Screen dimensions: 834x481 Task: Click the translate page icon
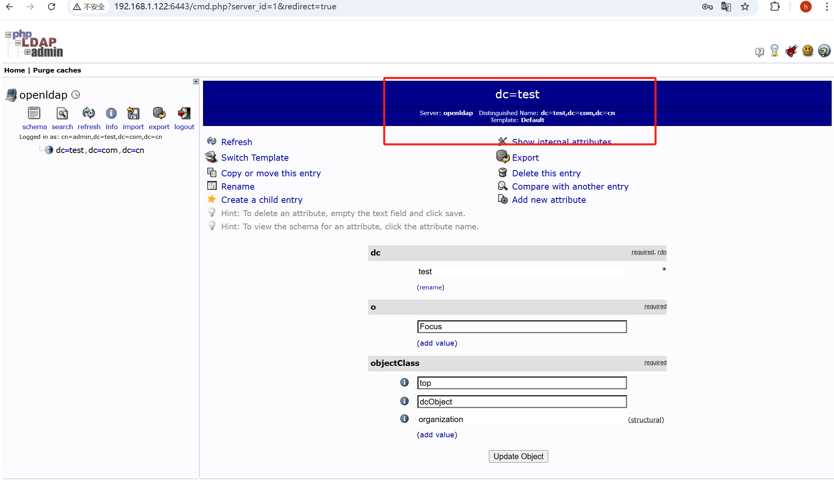tap(726, 7)
